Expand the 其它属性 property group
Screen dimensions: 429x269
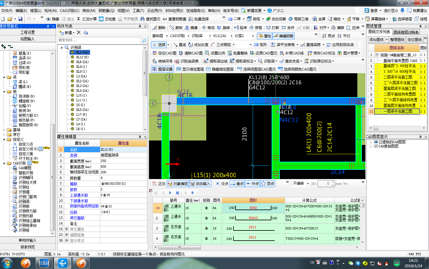coord(67,229)
